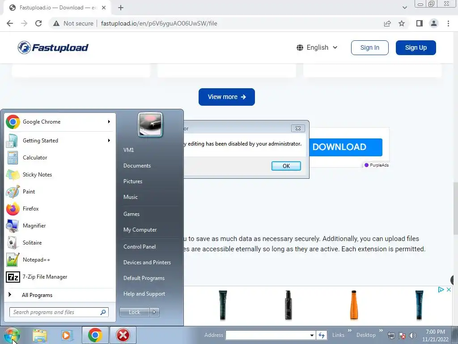
Task: Click the Not secure warning icon
Action: tap(56, 23)
